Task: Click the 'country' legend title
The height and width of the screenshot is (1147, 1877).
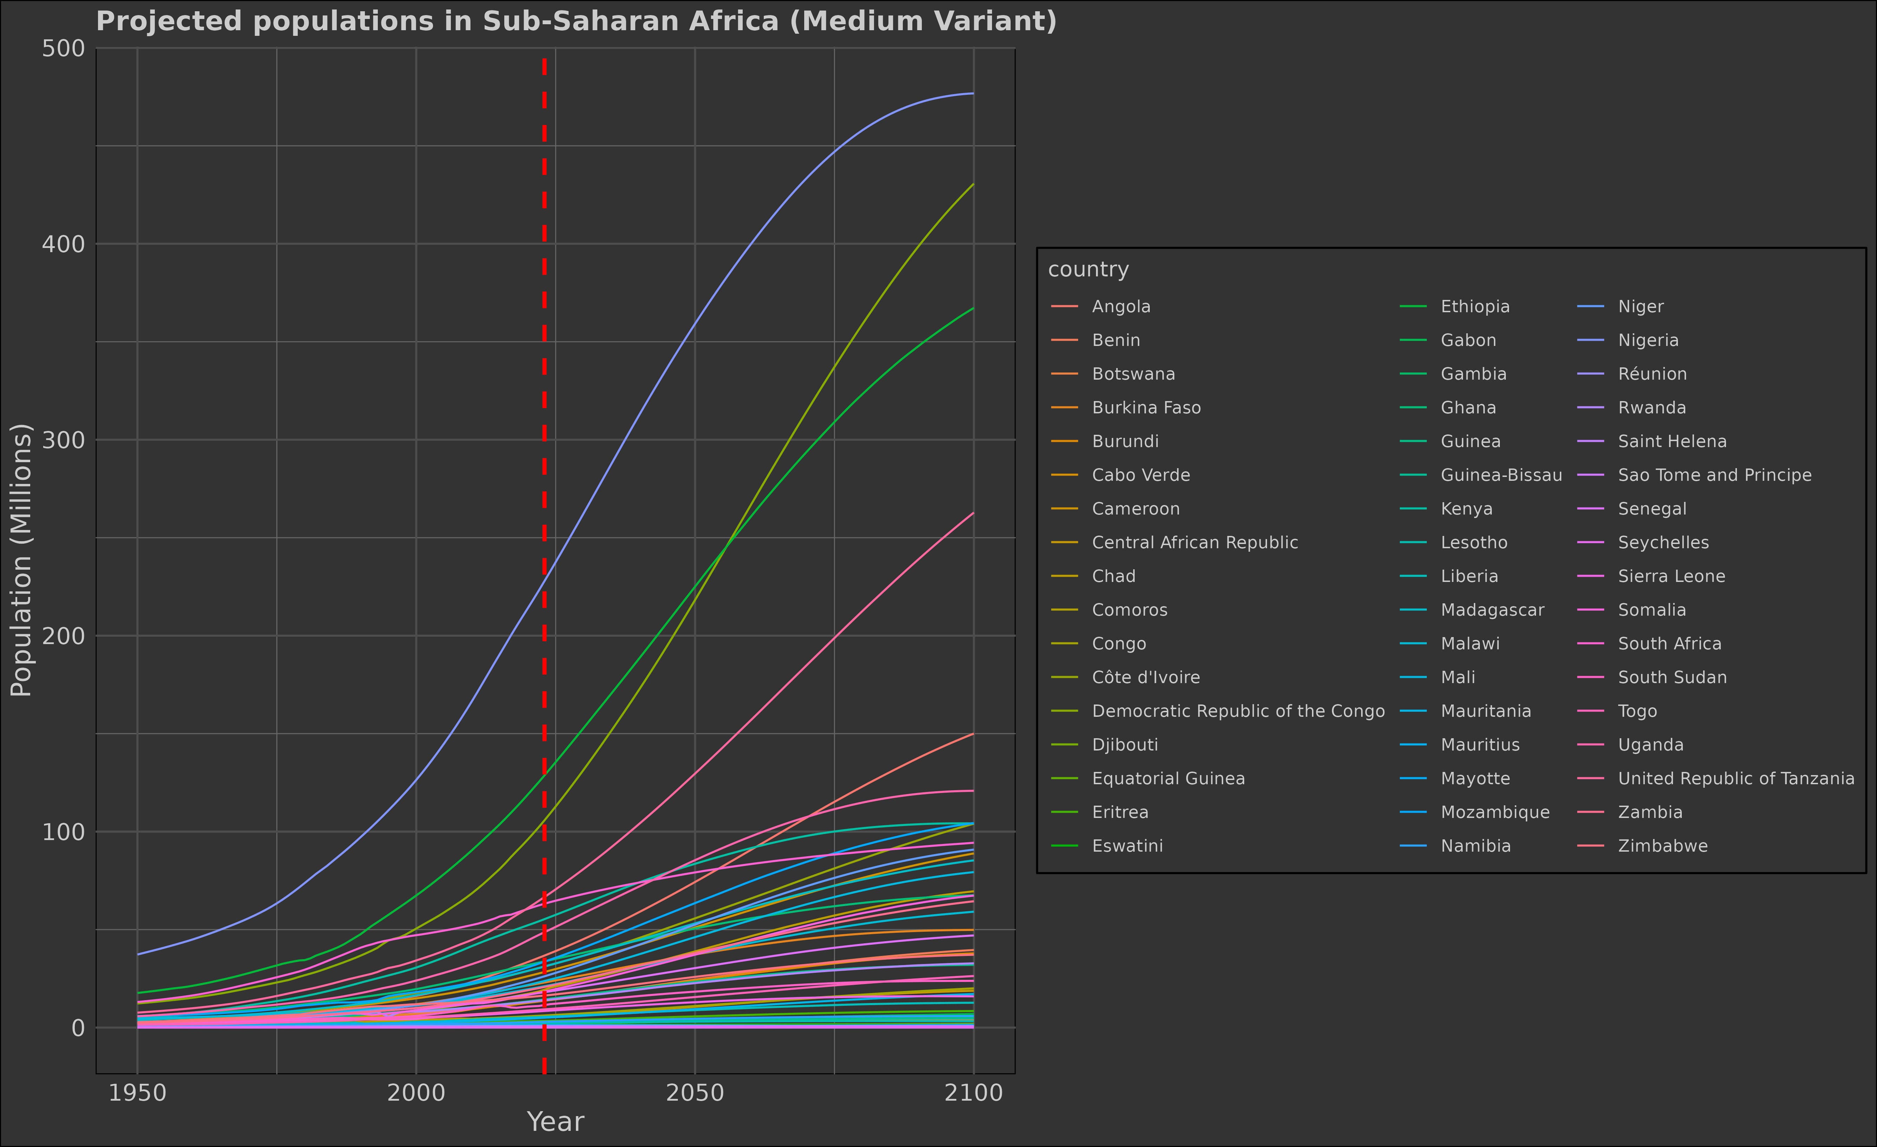Action: [x=1088, y=270]
